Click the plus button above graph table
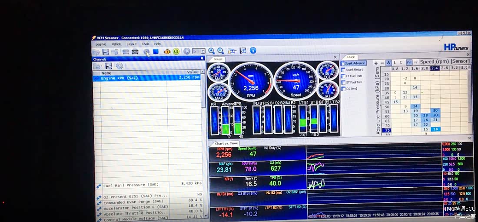Screen dimensions: 478x222 click(376, 63)
